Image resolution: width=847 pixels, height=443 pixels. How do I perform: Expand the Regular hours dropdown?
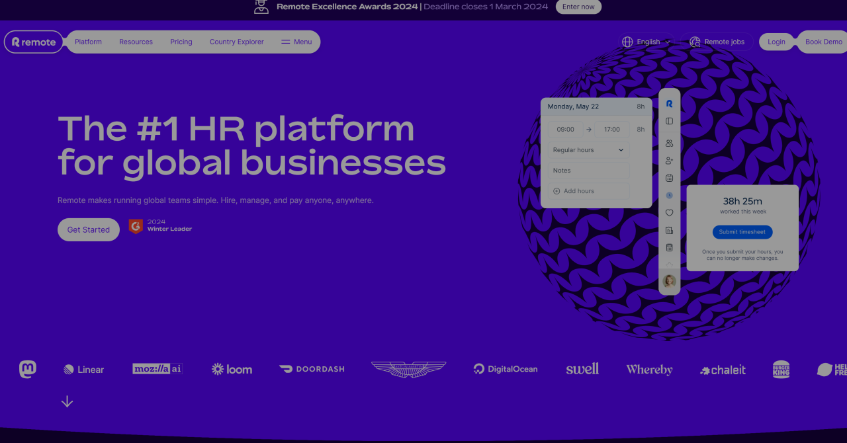[588, 150]
